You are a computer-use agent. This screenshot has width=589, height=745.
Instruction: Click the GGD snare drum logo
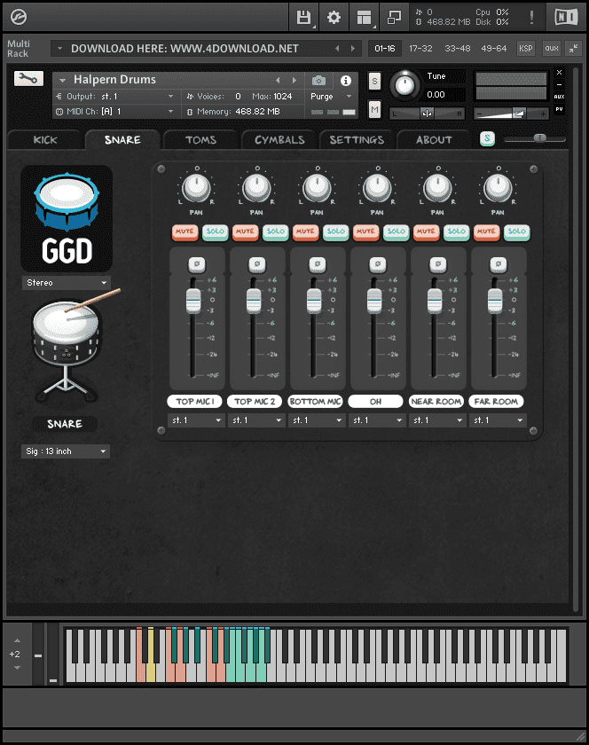click(x=67, y=218)
